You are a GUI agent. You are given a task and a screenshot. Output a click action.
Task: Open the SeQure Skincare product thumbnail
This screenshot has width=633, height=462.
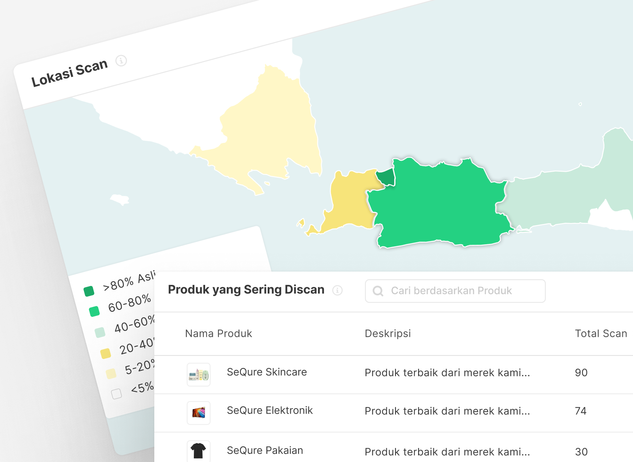[x=198, y=375]
